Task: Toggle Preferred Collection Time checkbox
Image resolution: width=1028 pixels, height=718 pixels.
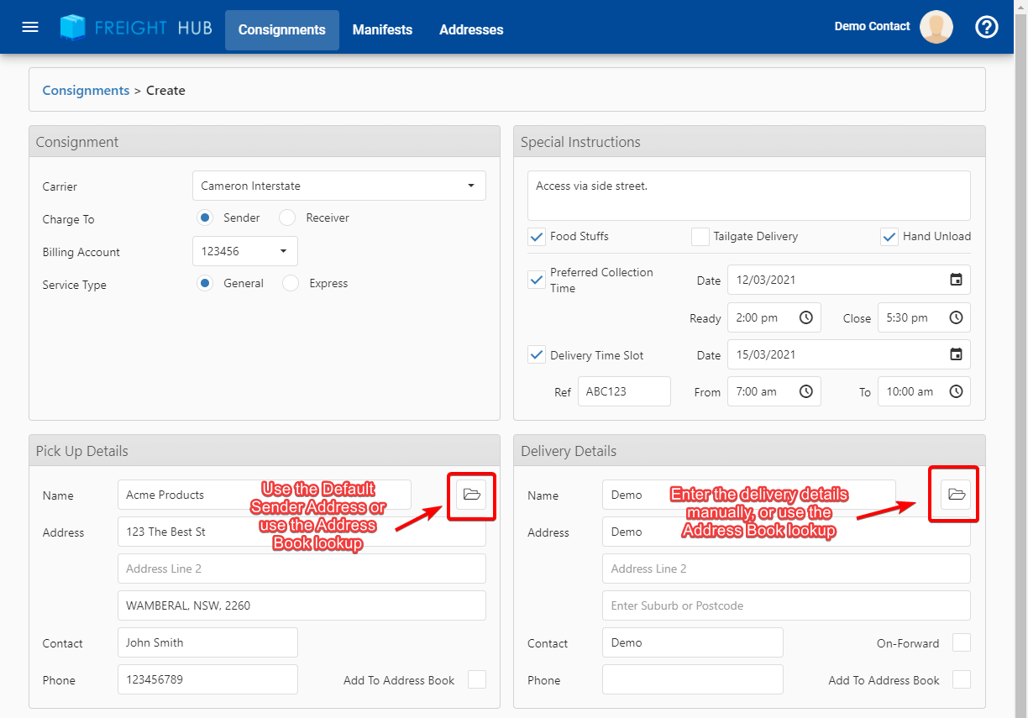Action: pyautogui.click(x=537, y=280)
